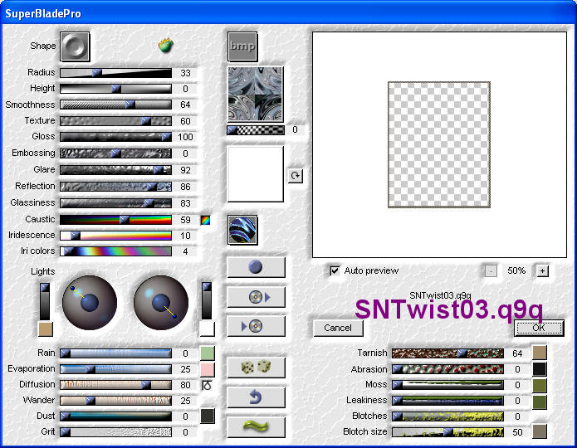Click the texture checkerboard opacity slider

click(x=256, y=130)
